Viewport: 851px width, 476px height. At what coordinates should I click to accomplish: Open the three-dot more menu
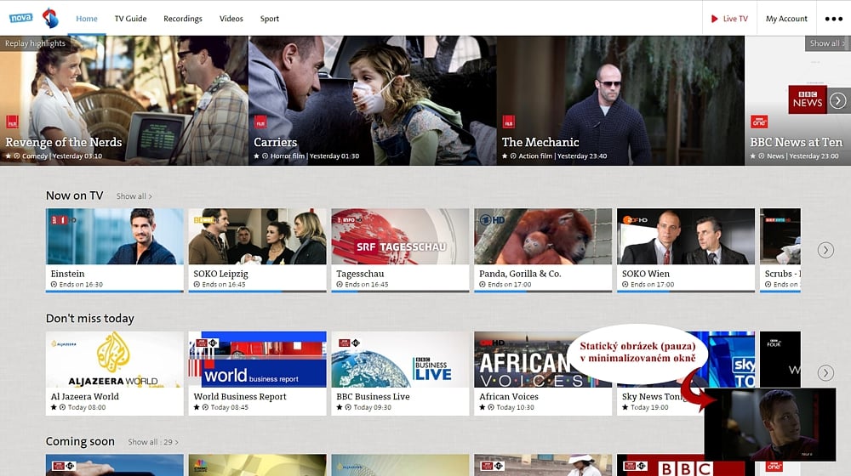834,19
